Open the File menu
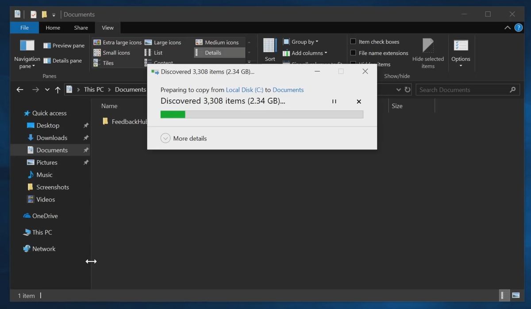 [x=24, y=27]
